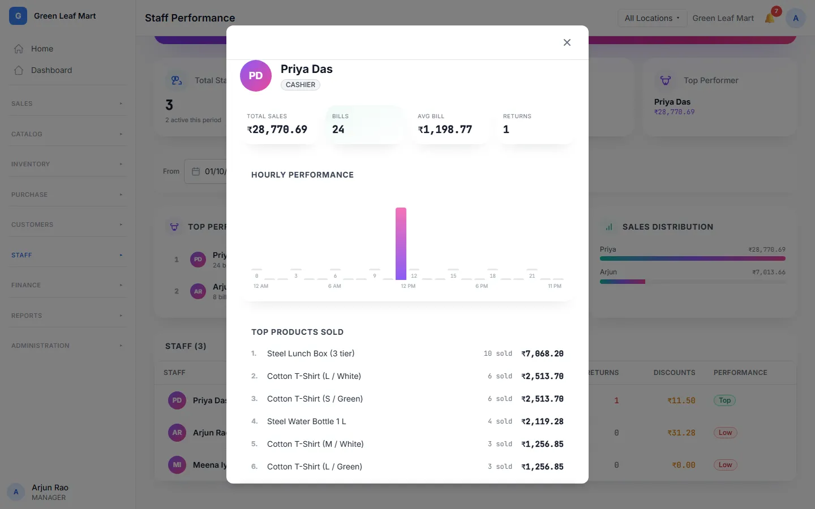
Task: Open the user avatar in top bar
Action: [796, 18]
